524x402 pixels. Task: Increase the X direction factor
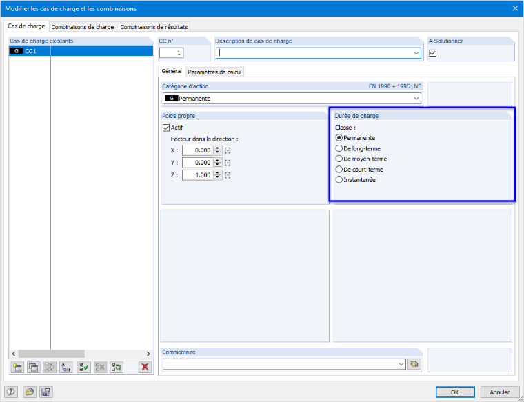point(218,148)
